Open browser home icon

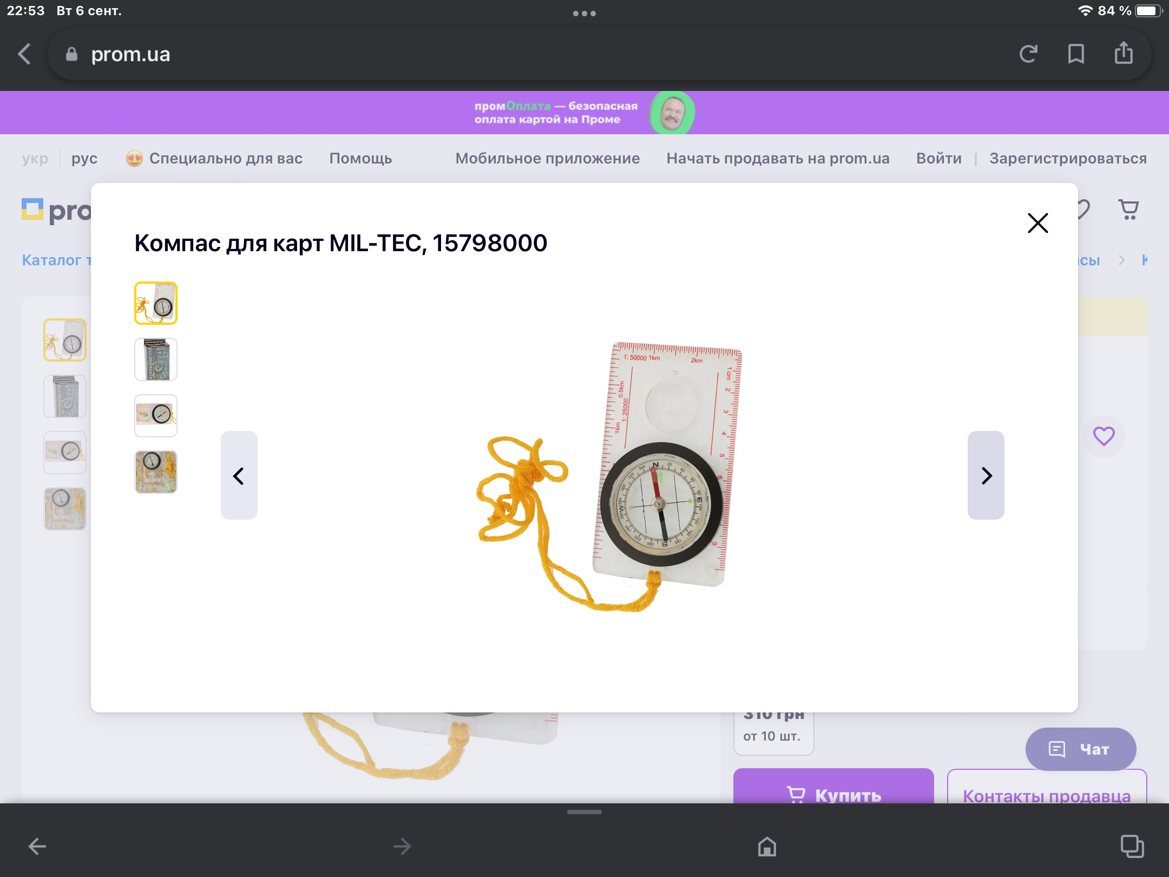(x=767, y=846)
